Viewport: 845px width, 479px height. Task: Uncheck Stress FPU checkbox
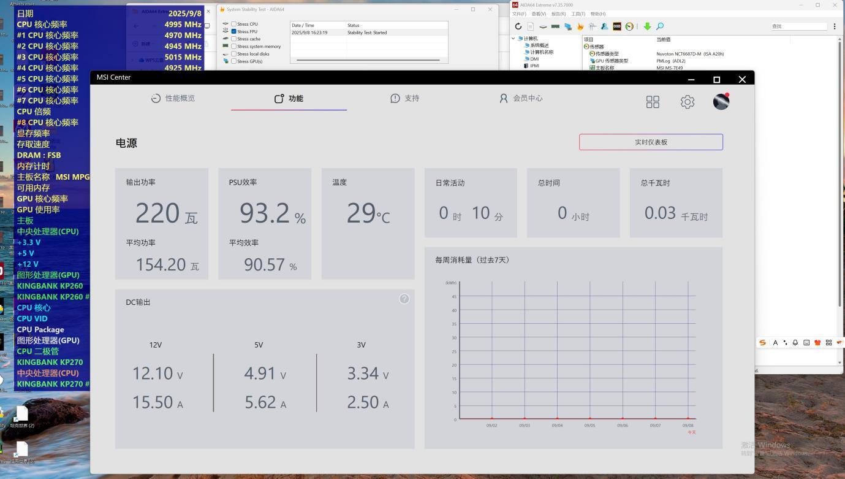233,31
